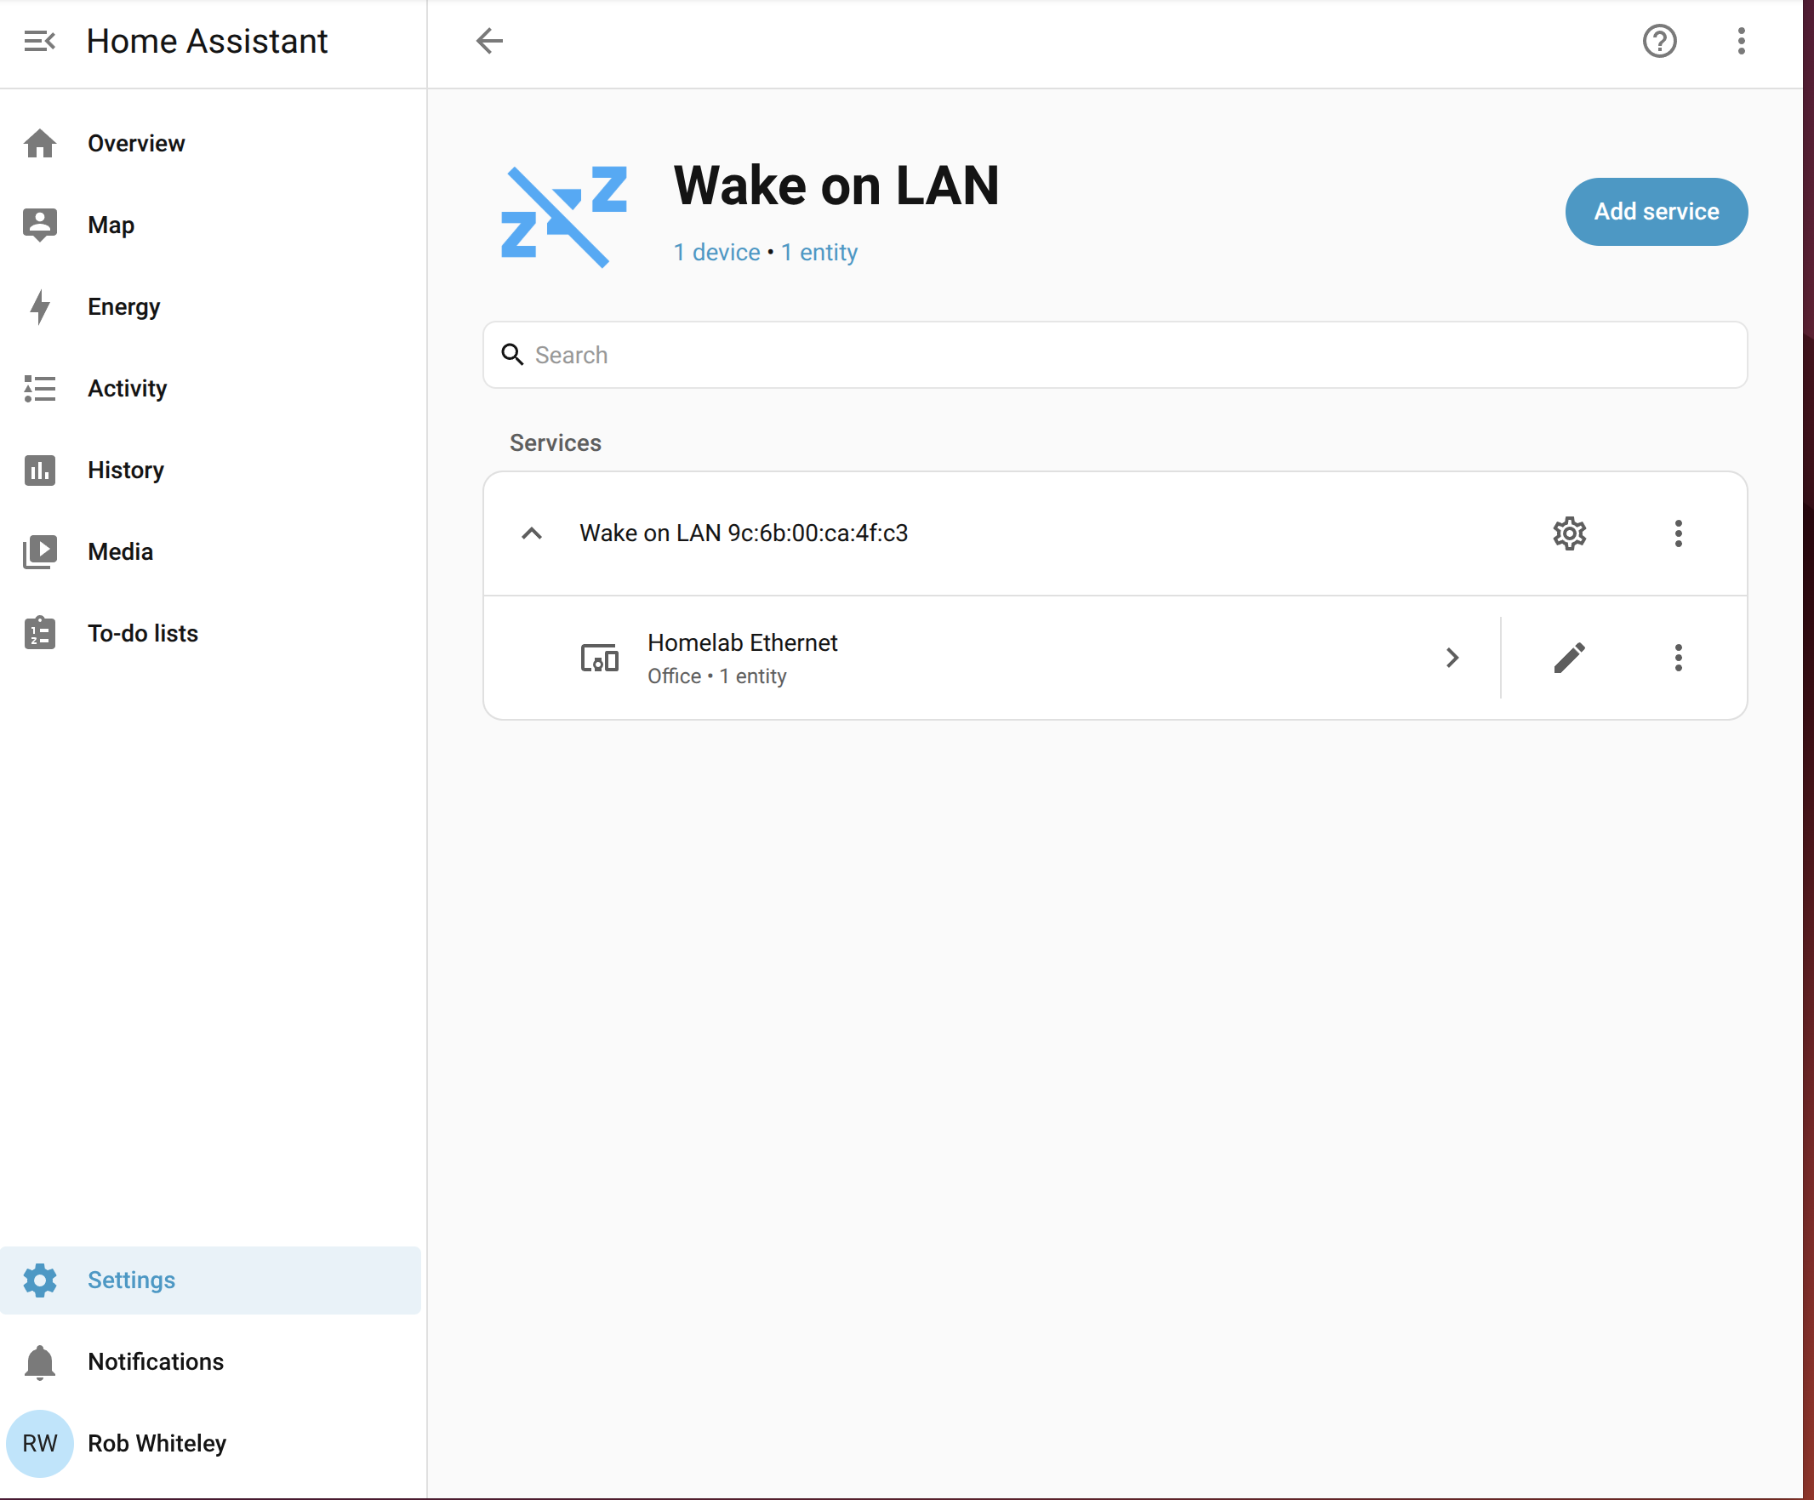Click the Add service button
Screen dimensions: 1814x1500
click(1656, 212)
